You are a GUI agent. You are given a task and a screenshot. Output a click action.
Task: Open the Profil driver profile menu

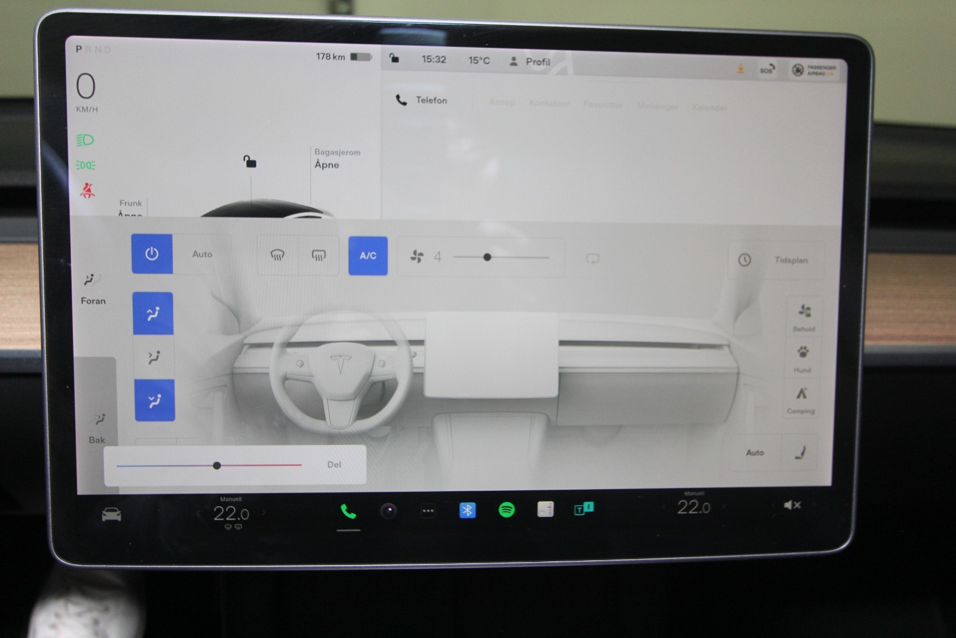coord(529,62)
